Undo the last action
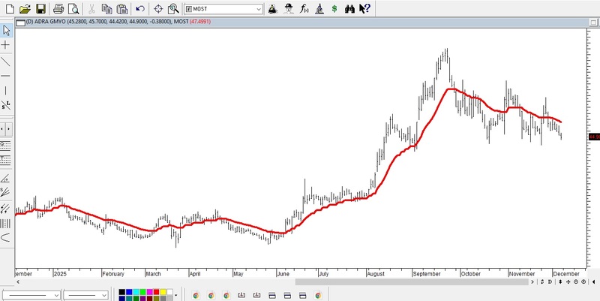 140,9
